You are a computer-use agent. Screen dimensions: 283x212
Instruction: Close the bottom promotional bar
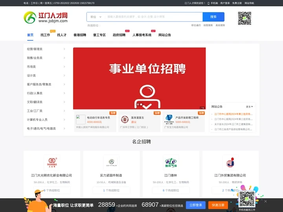coord(265,201)
